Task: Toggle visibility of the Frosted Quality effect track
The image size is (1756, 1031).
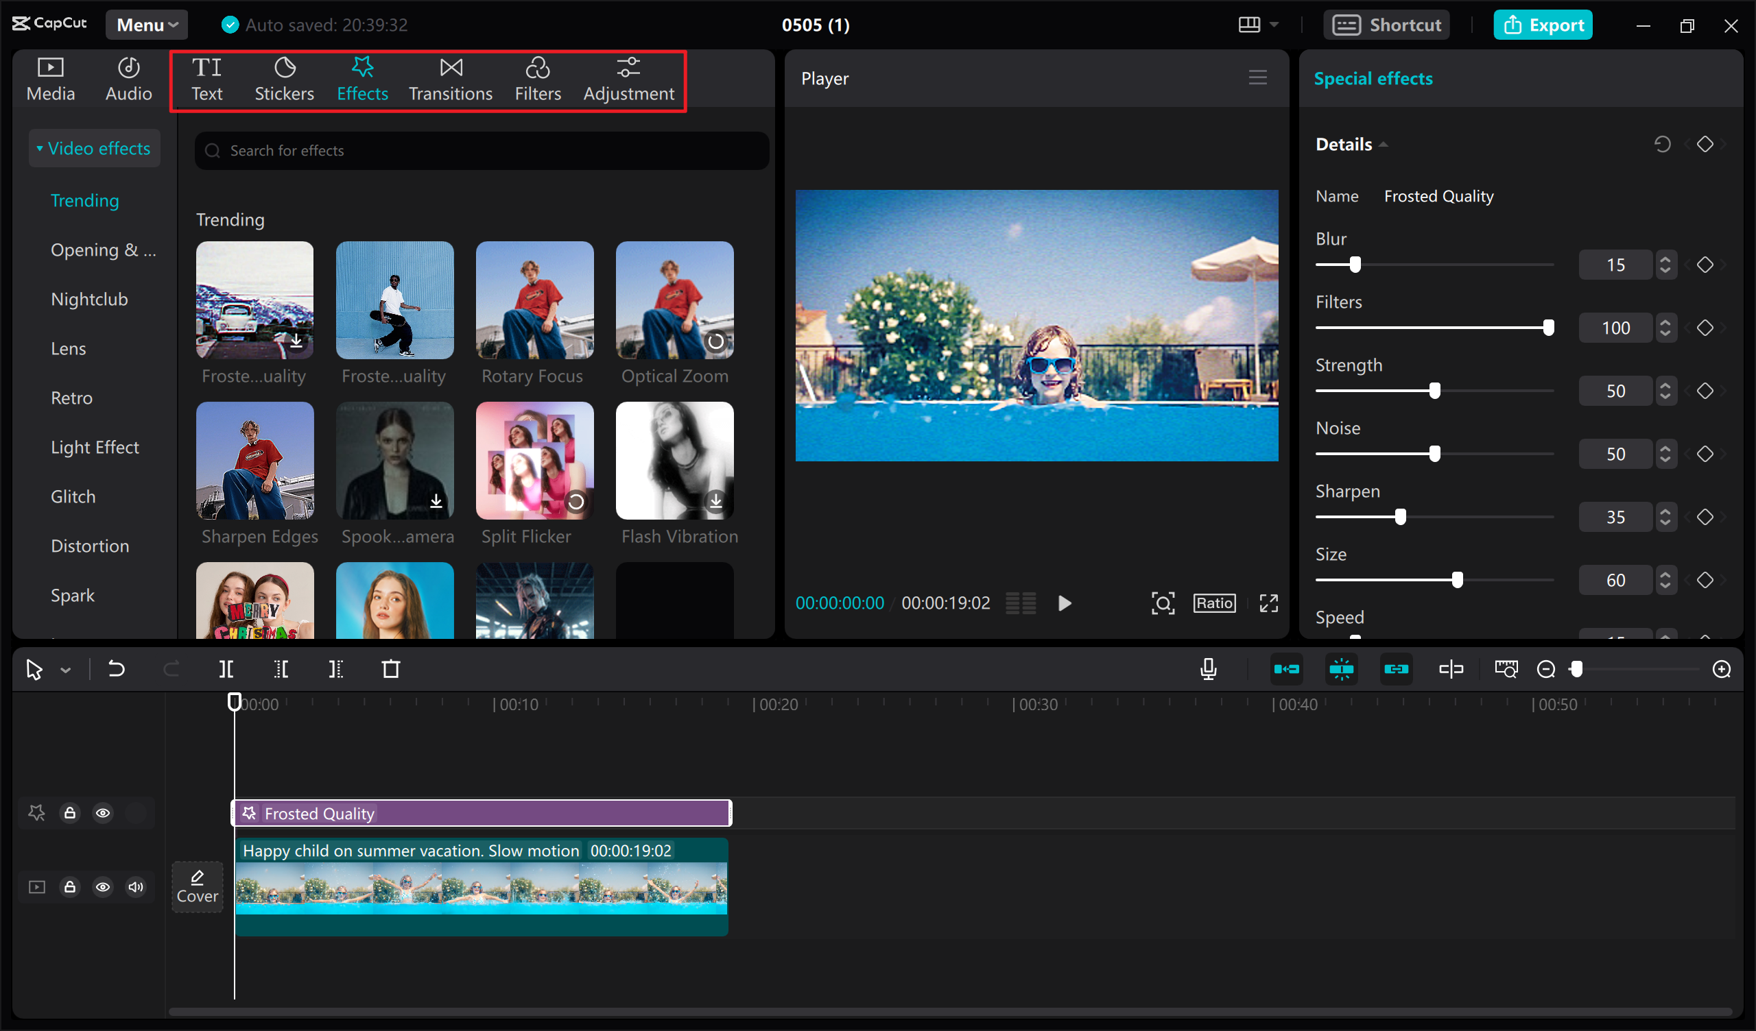Action: (x=103, y=812)
